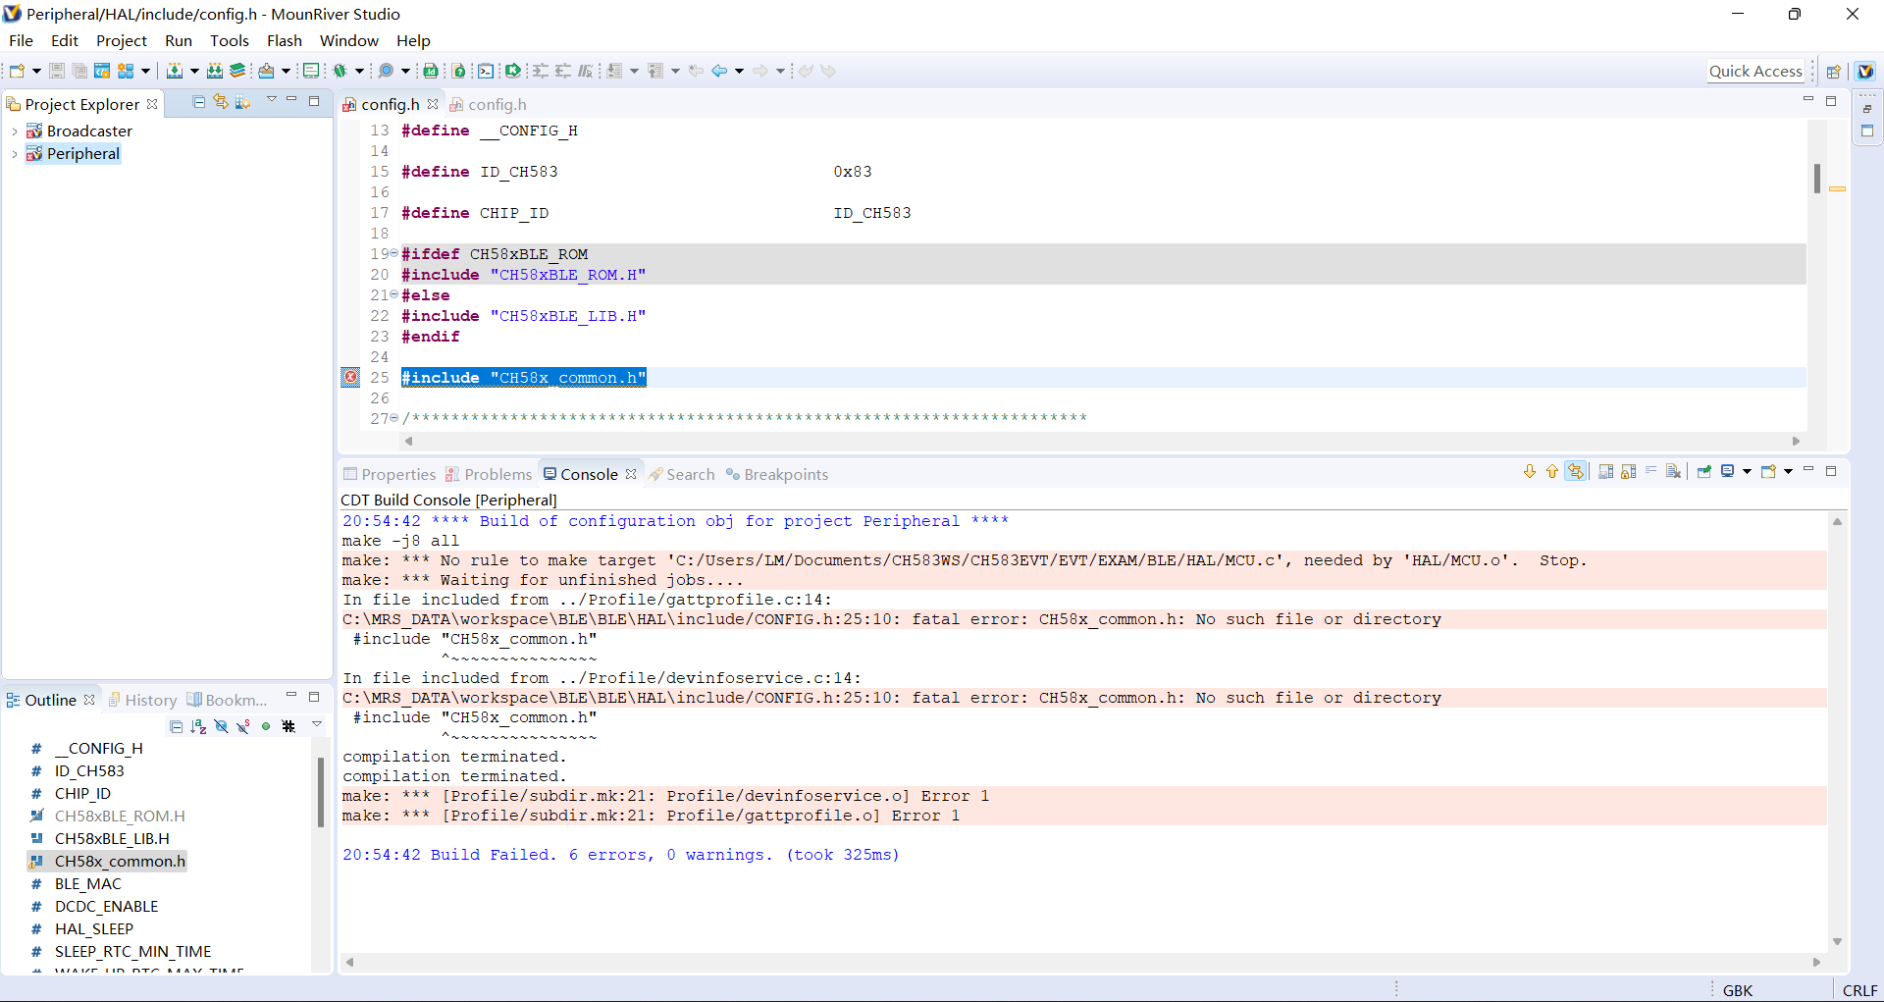Open the Search dropdown arrow
Screen dimensions: 1884x1002
pos(405,71)
